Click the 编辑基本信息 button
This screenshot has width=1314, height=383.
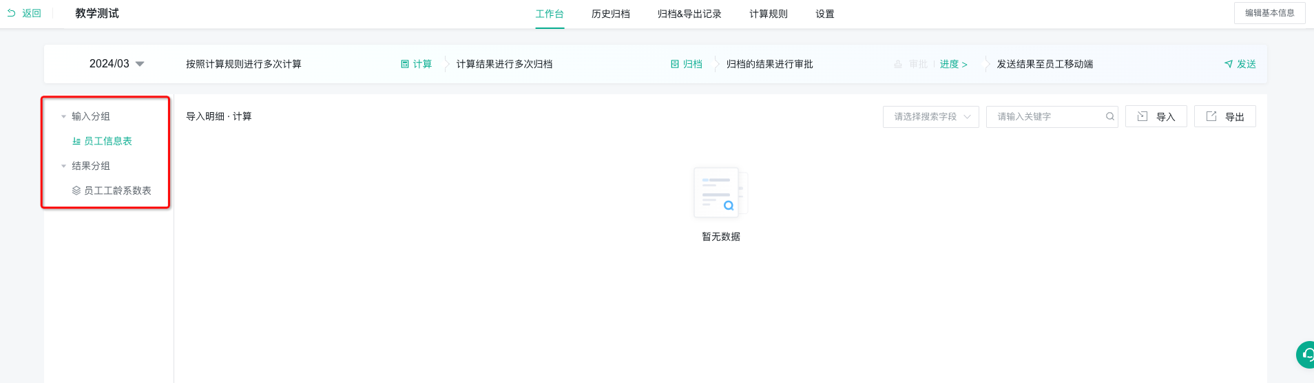pyautogui.click(x=1269, y=13)
